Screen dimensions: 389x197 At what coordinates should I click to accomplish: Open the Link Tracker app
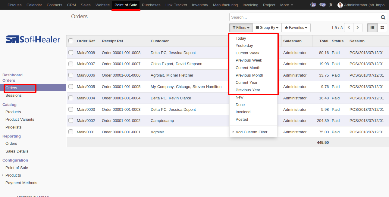pos(176,5)
